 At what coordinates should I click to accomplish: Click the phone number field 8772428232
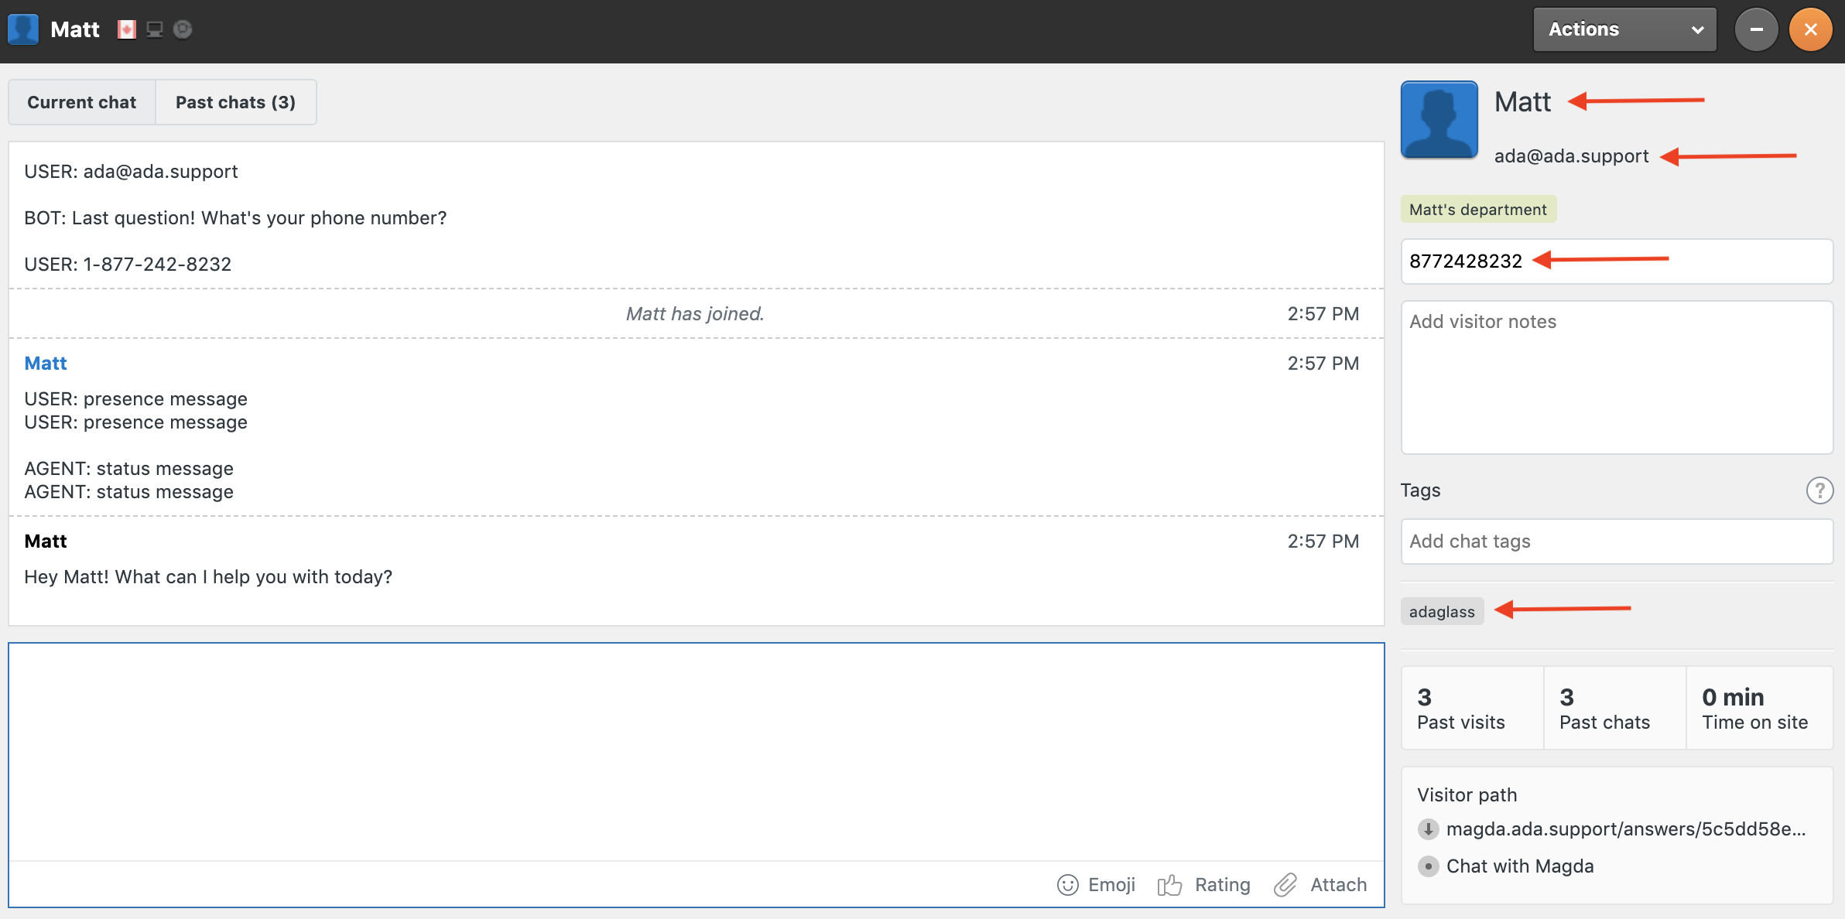pyautogui.click(x=1617, y=261)
